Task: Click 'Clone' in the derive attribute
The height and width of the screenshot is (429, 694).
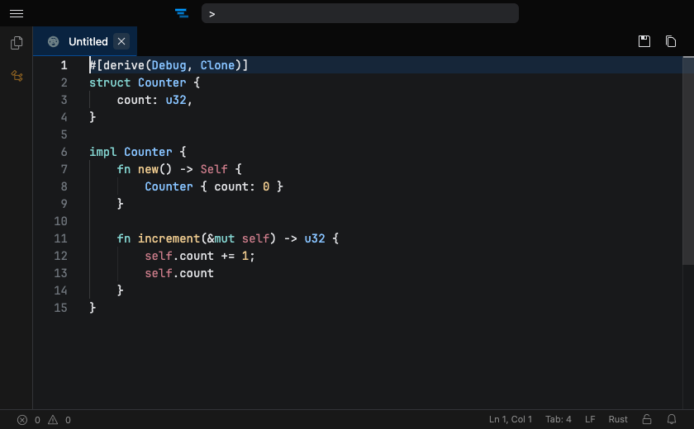Action: 217,65
